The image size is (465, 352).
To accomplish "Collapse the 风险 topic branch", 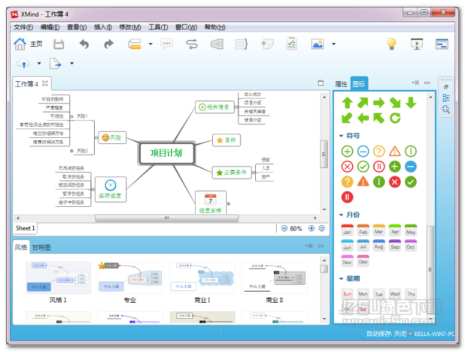I will (x=97, y=138).
